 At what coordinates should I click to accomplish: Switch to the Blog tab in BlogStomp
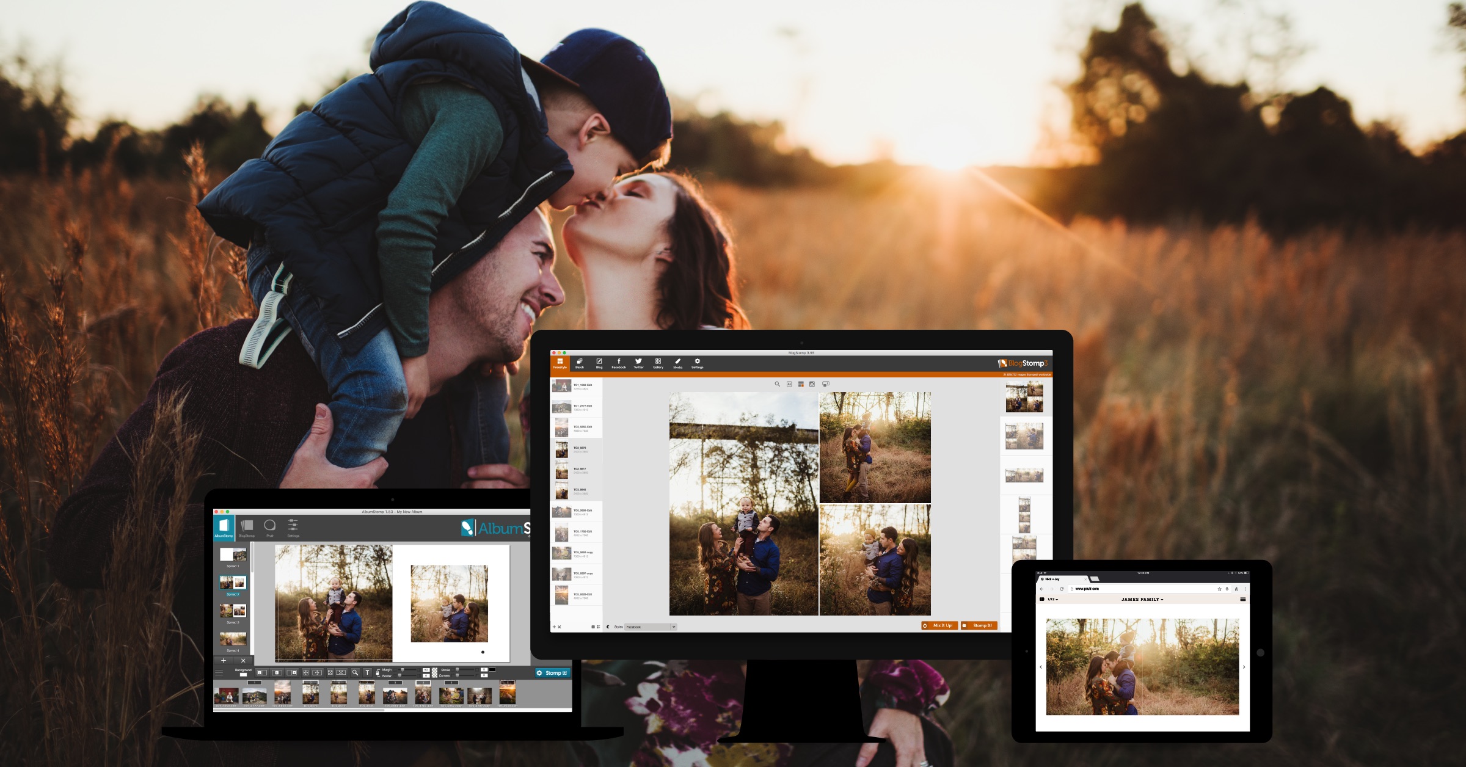coord(599,363)
